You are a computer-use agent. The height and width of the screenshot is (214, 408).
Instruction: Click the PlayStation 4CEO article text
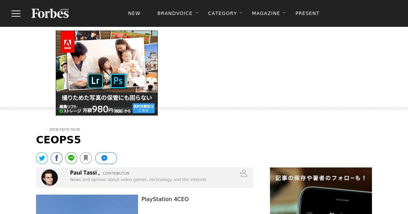click(165, 199)
